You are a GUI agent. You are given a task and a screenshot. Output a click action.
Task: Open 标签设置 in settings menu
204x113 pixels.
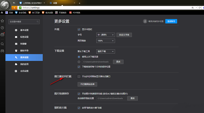coord(24,37)
